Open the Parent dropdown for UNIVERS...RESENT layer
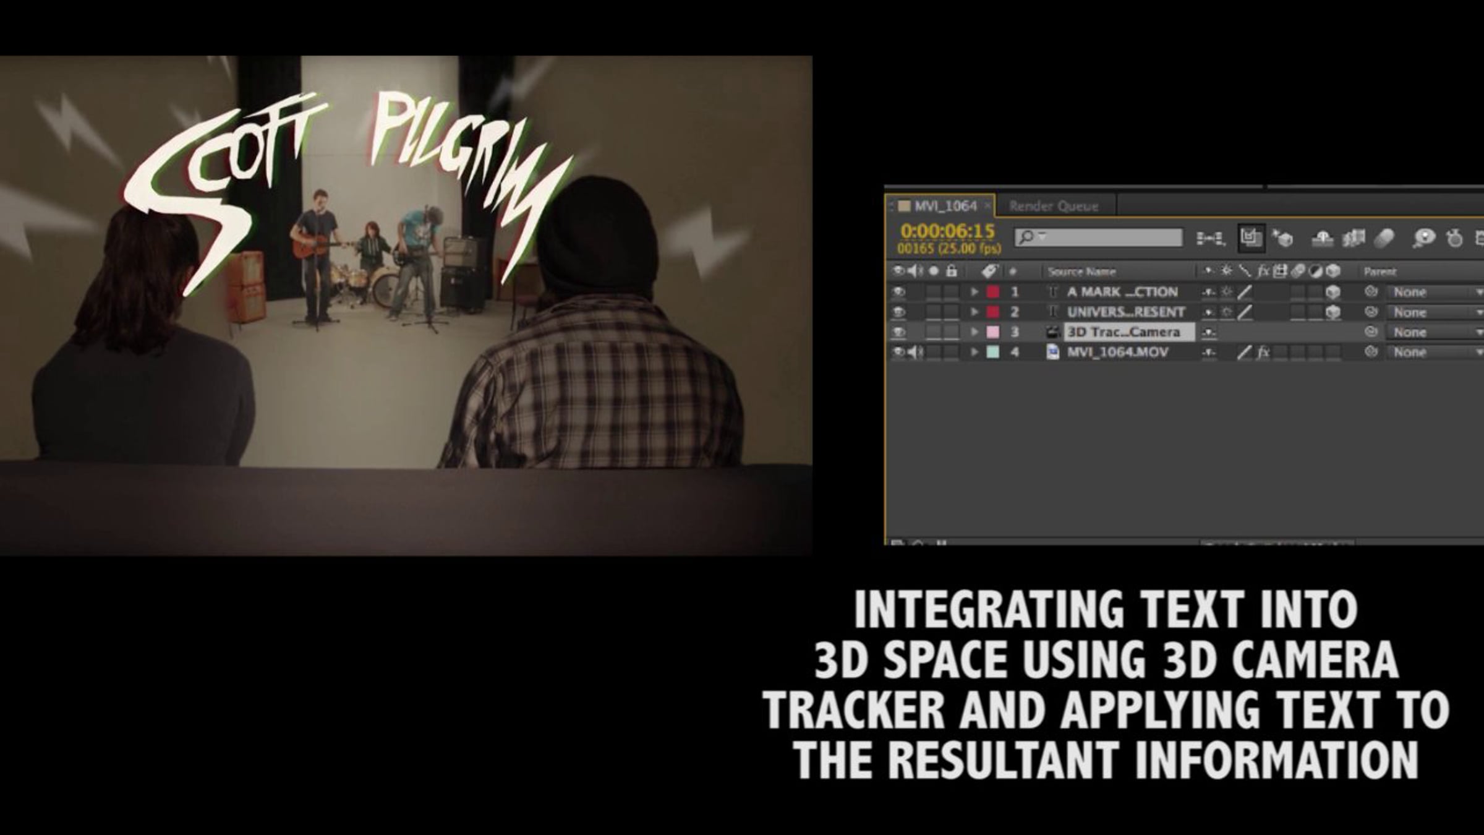The width and height of the screenshot is (1484, 835). (1433, 312)
